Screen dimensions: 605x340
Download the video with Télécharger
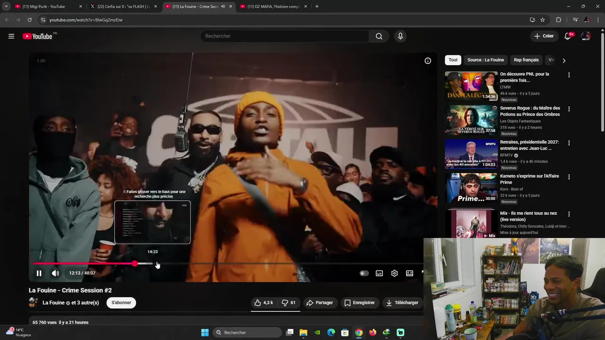[402, 303]
